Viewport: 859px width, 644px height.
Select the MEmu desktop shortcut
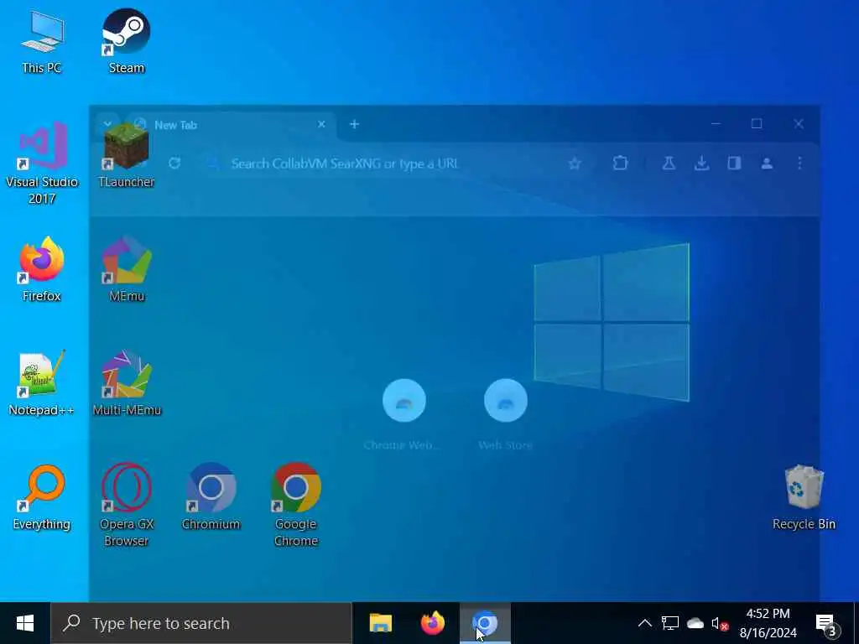[127, 269]
